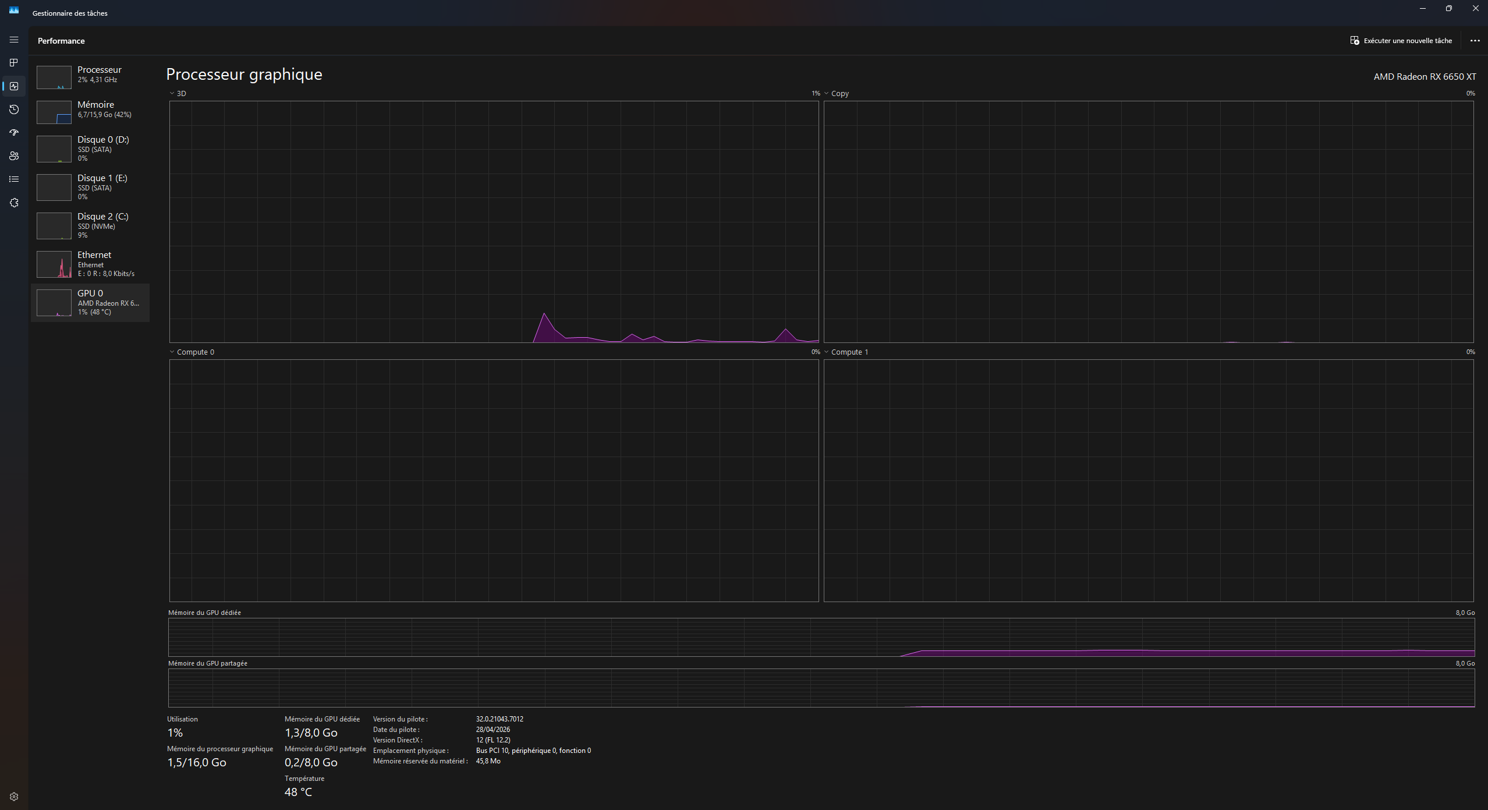
Task: Click the 1% Utilisation value
Action: tap(175, 733)
